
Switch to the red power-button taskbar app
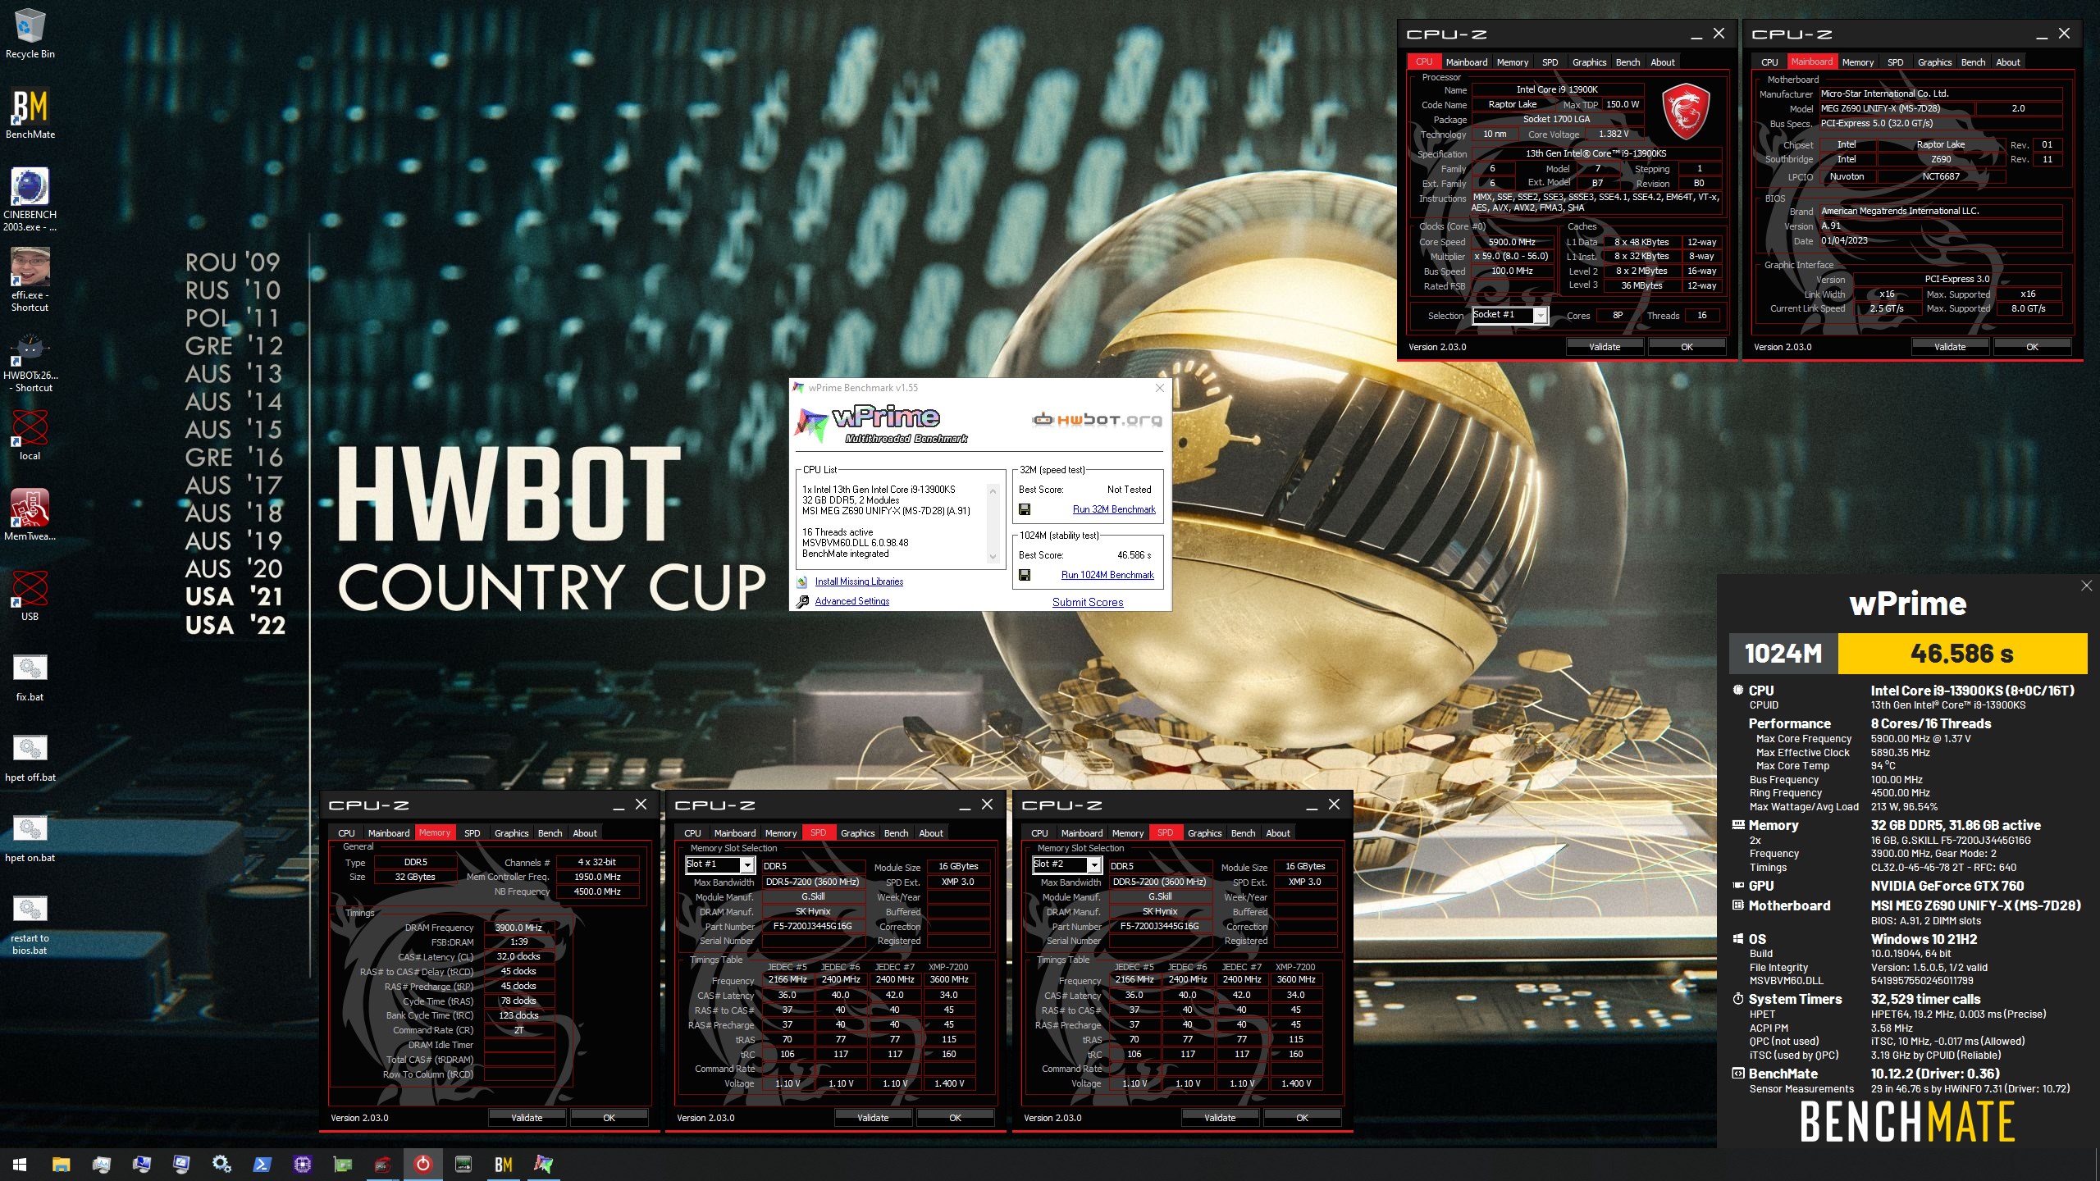(422, 1165)
